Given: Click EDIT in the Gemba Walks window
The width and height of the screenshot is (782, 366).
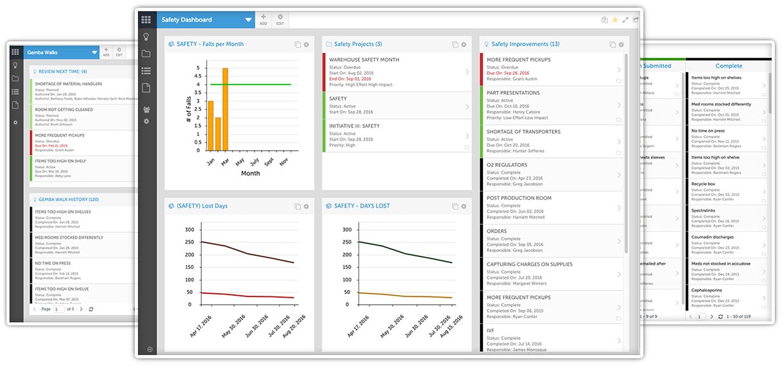Looking at the screenshot, I should 119,52.
